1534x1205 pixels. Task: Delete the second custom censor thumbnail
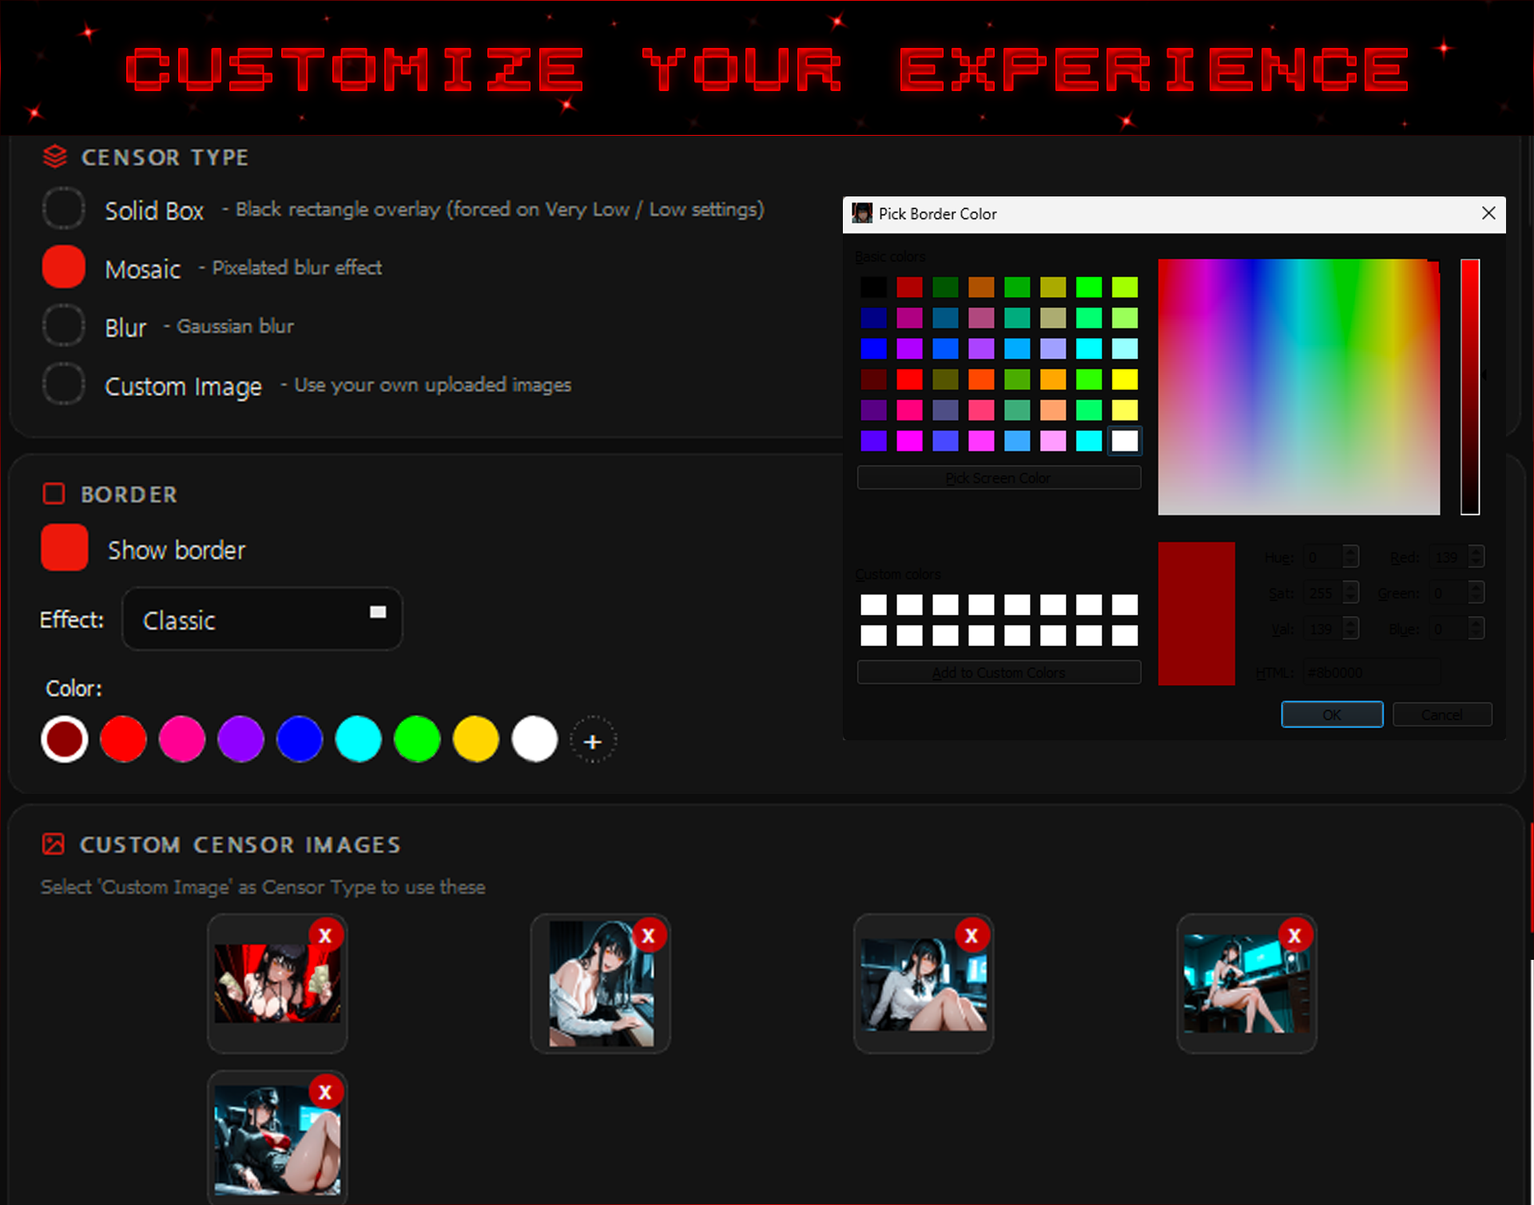648,936
